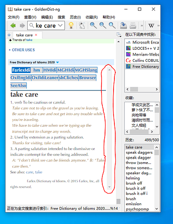Open the 收藏(R) menu
This screenshot has height=224, width=173.
(x=92, y=17)
